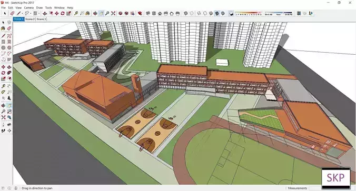Activate the Walk footprints tool
Viewport: 356px width, 191px height.
(3, 130)
